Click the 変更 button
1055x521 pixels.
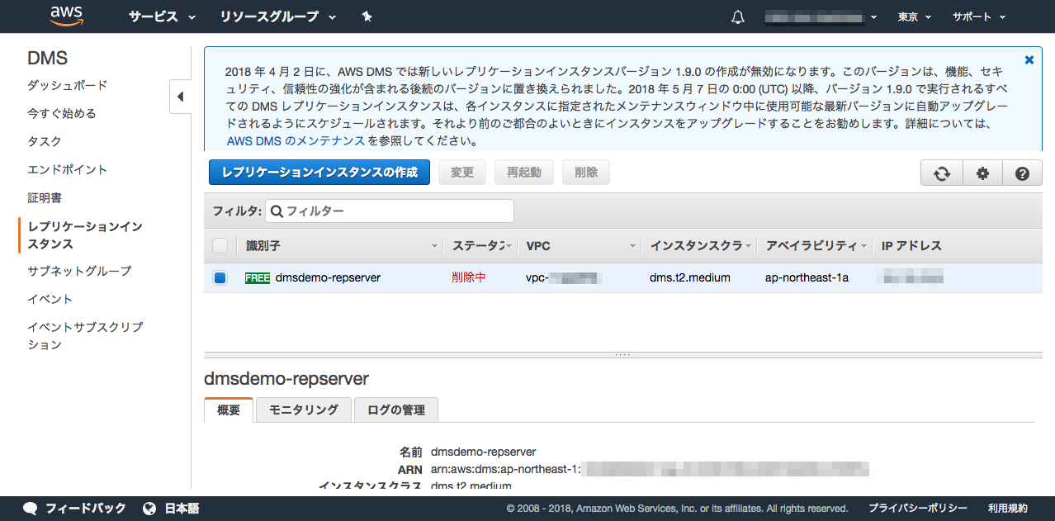462,173
